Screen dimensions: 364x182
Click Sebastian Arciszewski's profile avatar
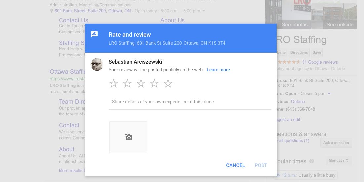97,65
